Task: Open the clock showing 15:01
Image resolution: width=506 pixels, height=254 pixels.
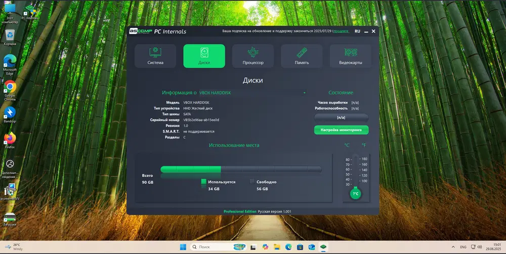Action: [494, 247]
